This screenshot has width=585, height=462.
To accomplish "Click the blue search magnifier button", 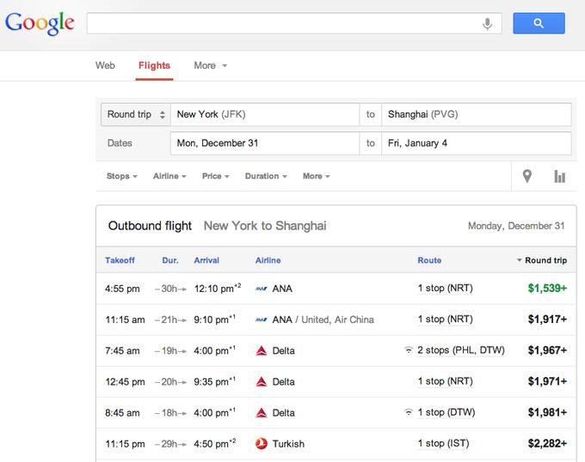I will point(539,23).
